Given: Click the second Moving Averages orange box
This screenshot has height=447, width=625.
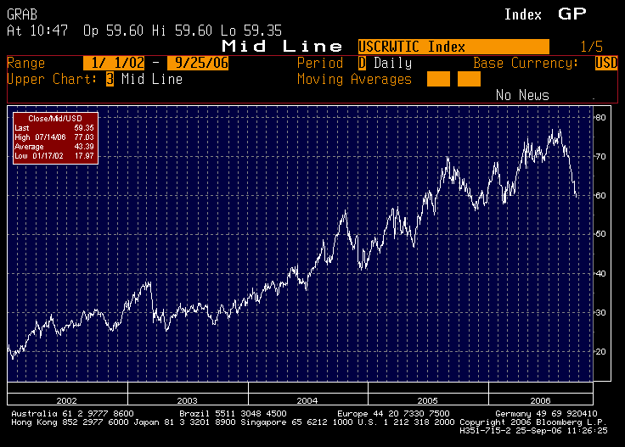Looking at the screenshot, I should tap(469, 79).
